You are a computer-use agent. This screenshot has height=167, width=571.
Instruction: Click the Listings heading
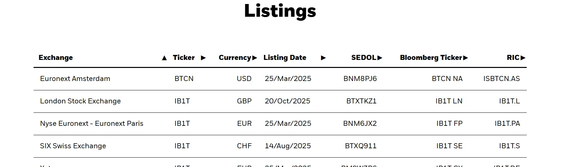click(x=280, y=11)
